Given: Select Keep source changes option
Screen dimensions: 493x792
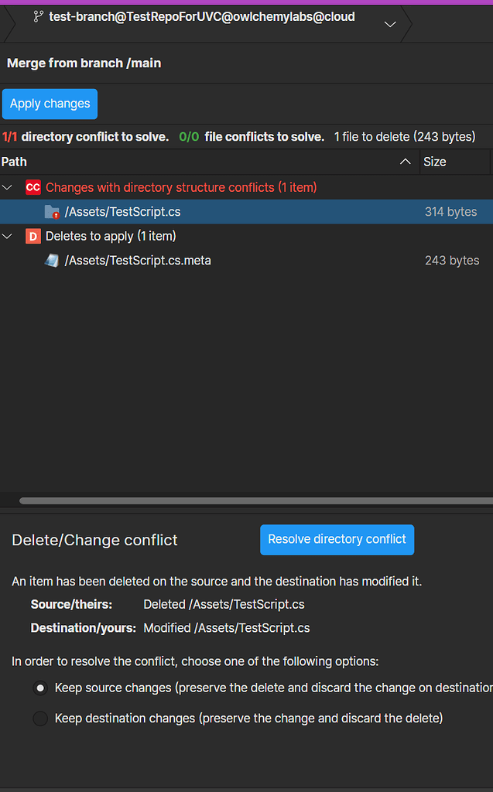Looking at the screenshot, I should click(40, 688).
